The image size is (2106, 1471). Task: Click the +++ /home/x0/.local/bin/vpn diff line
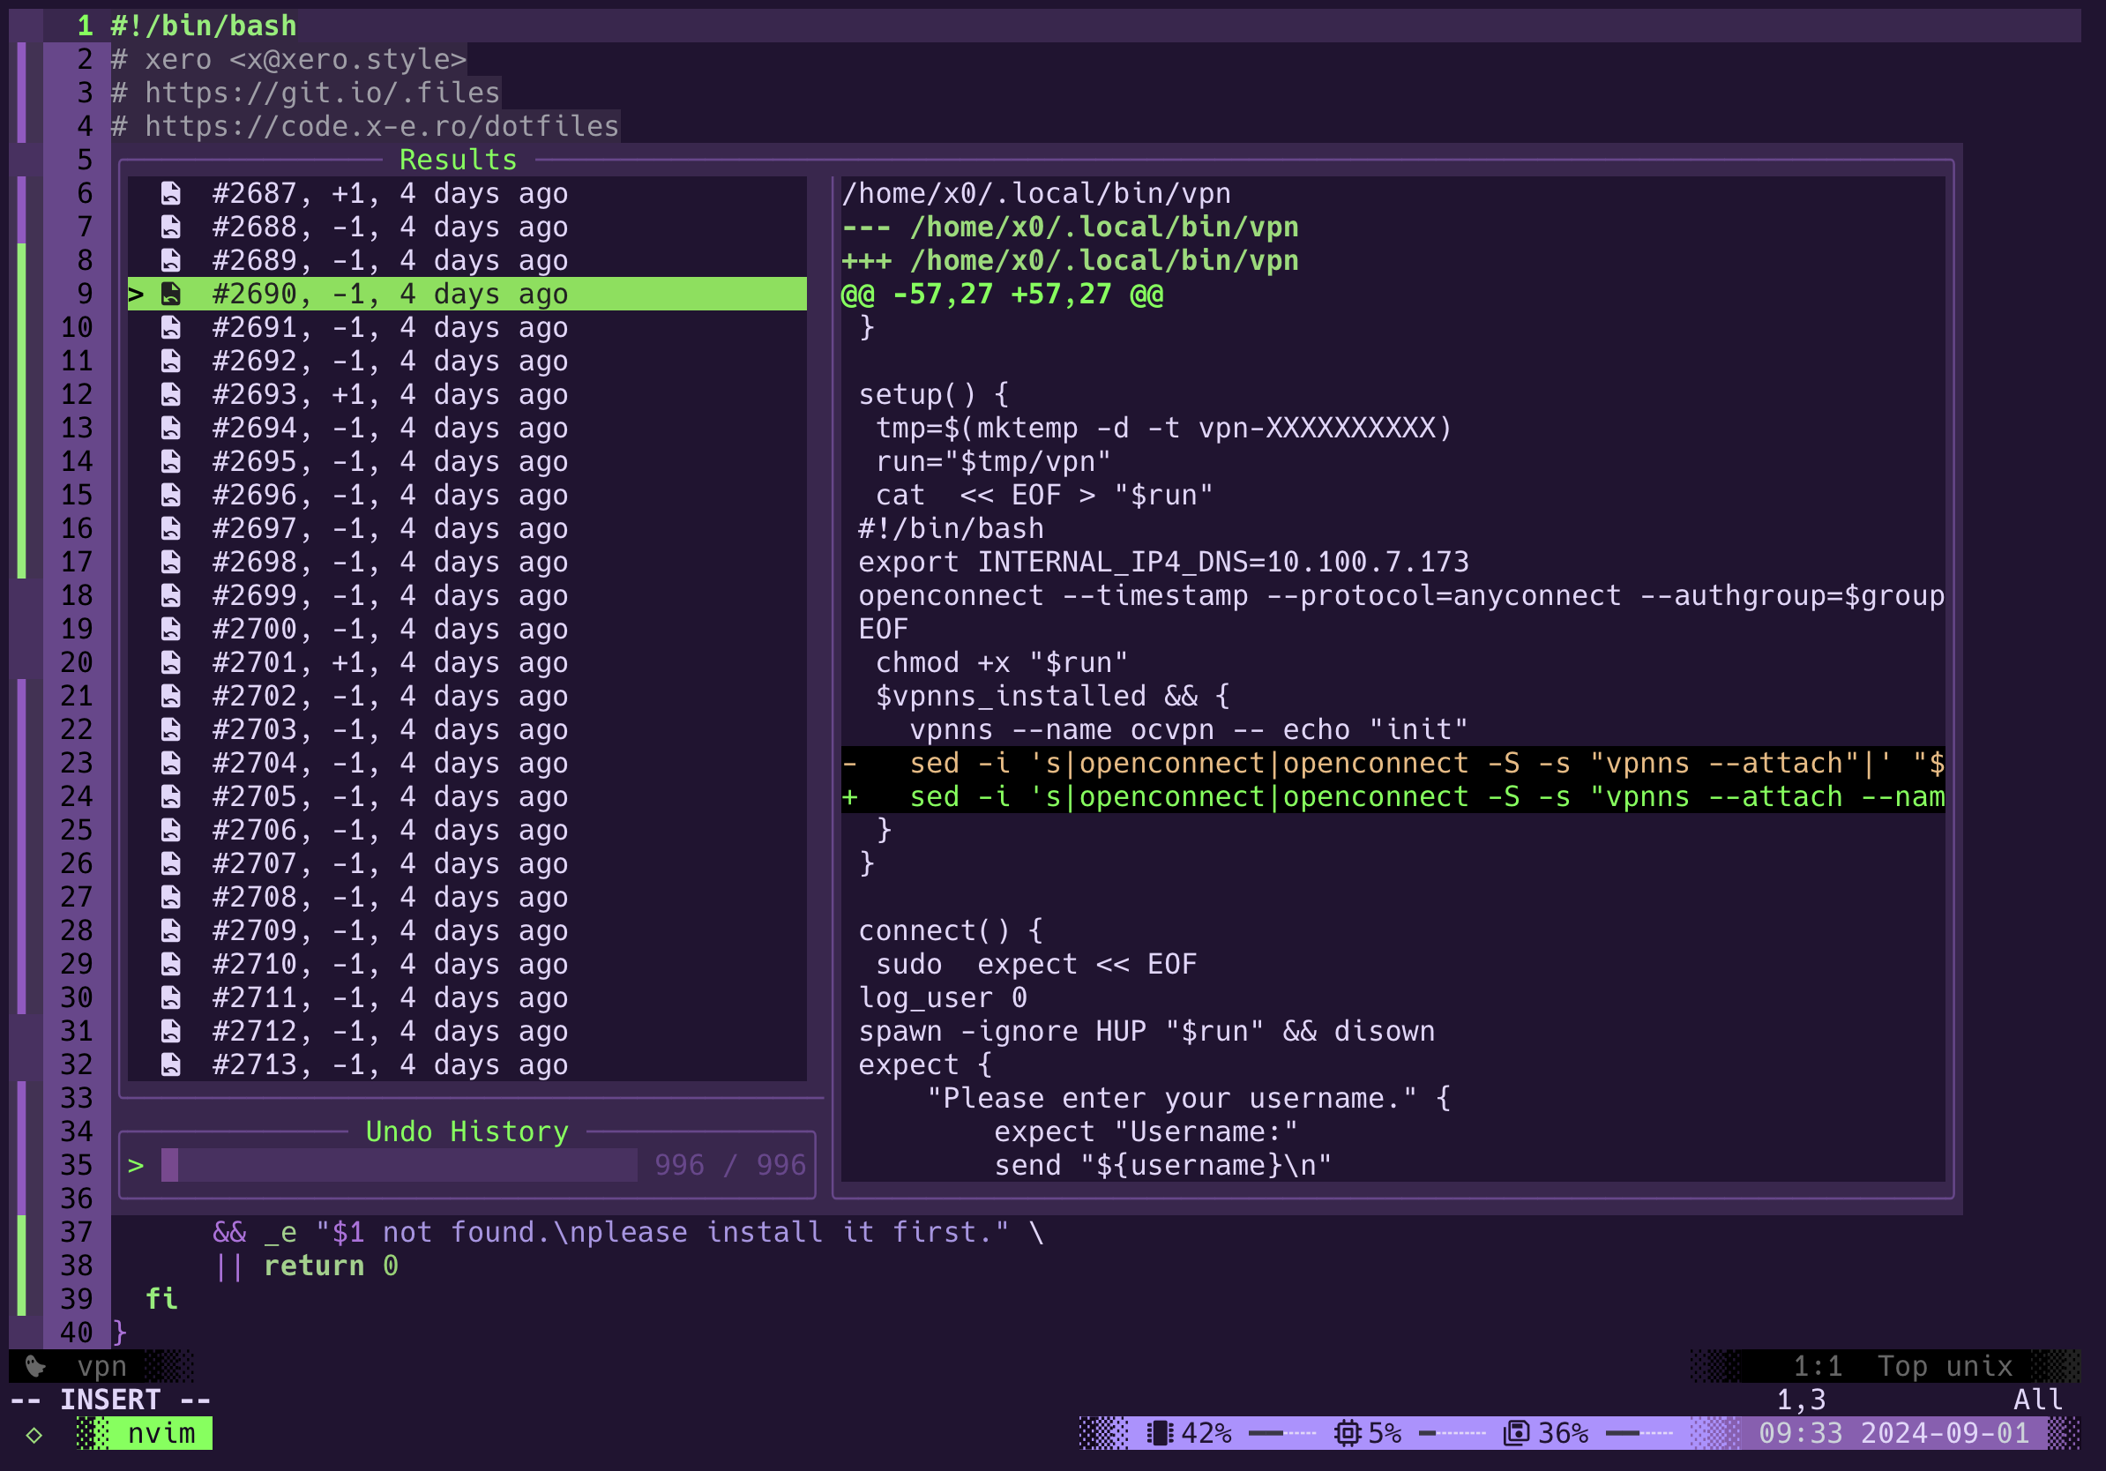[x=1070, y=260]
